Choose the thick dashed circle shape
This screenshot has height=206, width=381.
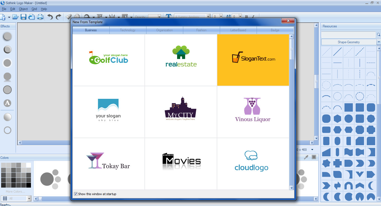pos(360,96)
